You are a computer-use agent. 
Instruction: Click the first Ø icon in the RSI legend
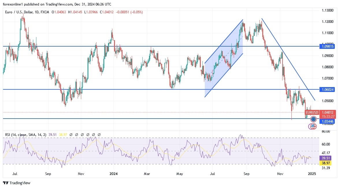tap(71, 134)
